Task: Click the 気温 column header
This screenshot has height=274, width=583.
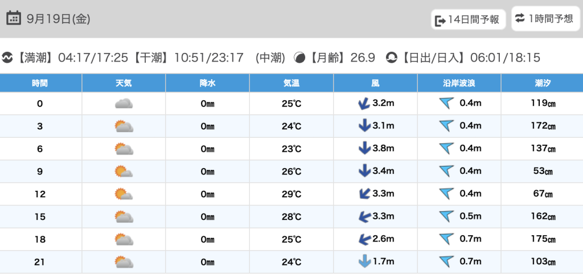Action: tap(291, 83)
